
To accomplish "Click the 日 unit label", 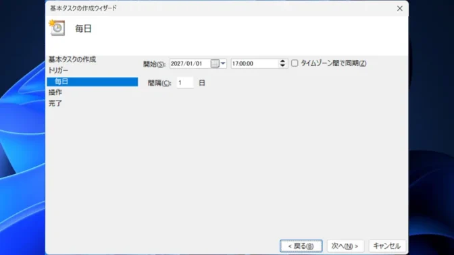I will click(202, 83).
